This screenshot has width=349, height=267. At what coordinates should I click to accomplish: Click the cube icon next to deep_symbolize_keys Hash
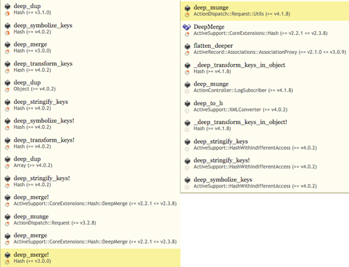7,26
